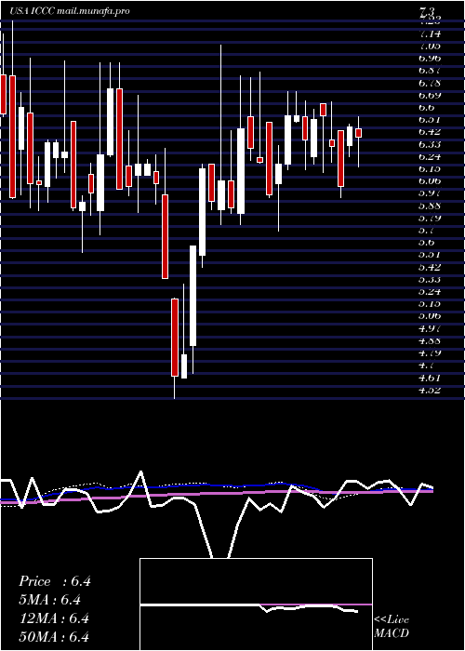Click the 4.61 price axis label

point(430,378)
